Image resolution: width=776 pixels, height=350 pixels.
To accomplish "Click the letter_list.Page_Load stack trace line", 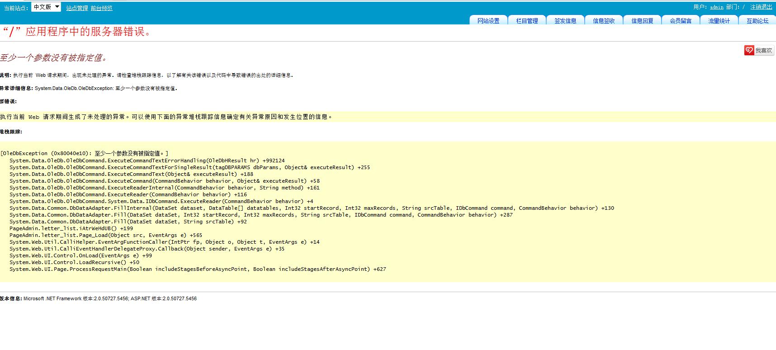I will 106,235.
